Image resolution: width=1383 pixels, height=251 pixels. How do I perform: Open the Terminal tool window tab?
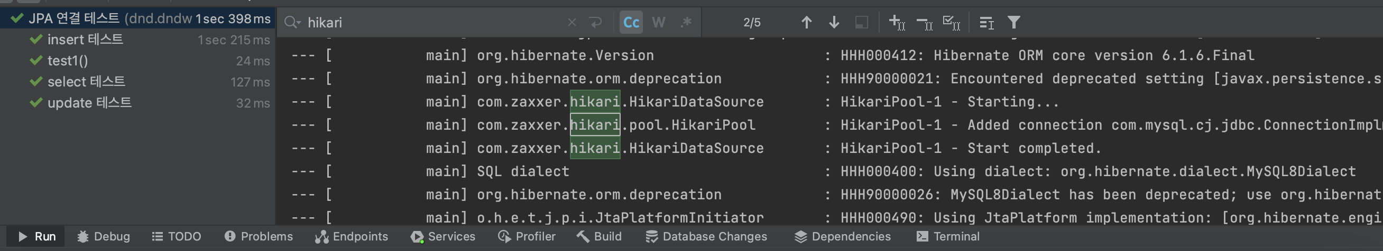[948, 237]
